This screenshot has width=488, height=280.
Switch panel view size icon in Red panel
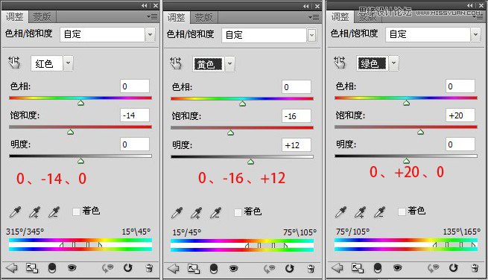(32, 268)
